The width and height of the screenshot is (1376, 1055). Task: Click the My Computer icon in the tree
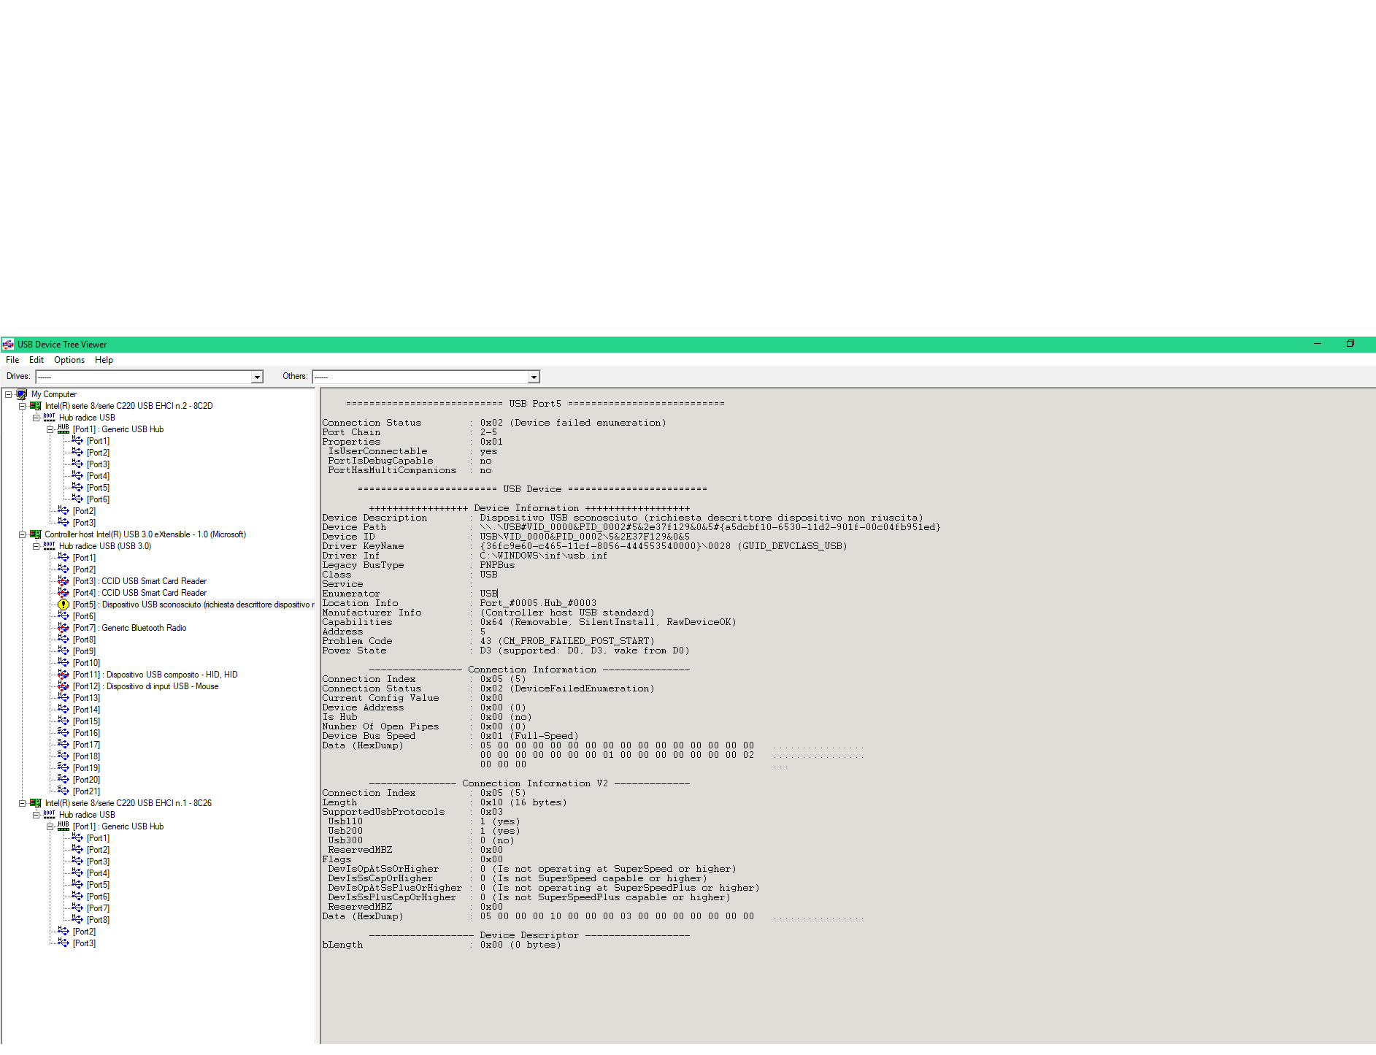[23, 394]
